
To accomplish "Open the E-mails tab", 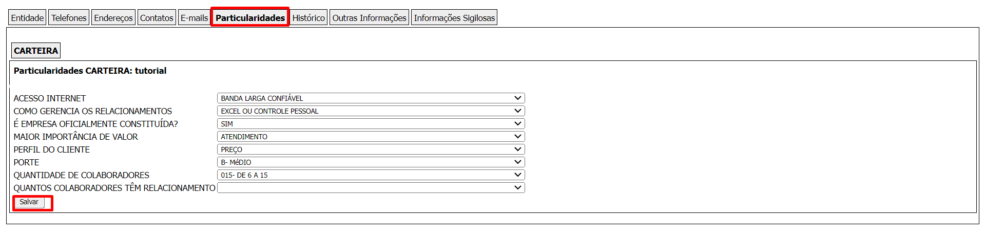I will [194, 18].
